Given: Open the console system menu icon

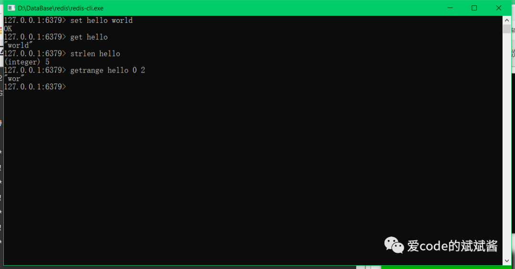Looking at the screenshot, I should (x=11, y=8).
